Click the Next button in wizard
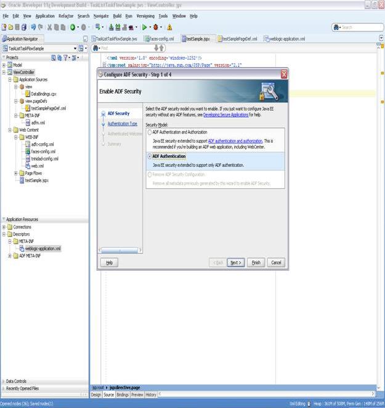Image resolution: width=385 pixels, height=408 pixels. (x=236, y=263)
